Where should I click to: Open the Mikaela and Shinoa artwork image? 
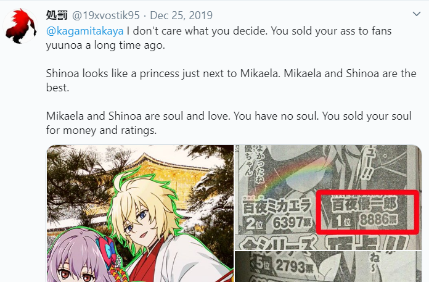coord(140,214)
